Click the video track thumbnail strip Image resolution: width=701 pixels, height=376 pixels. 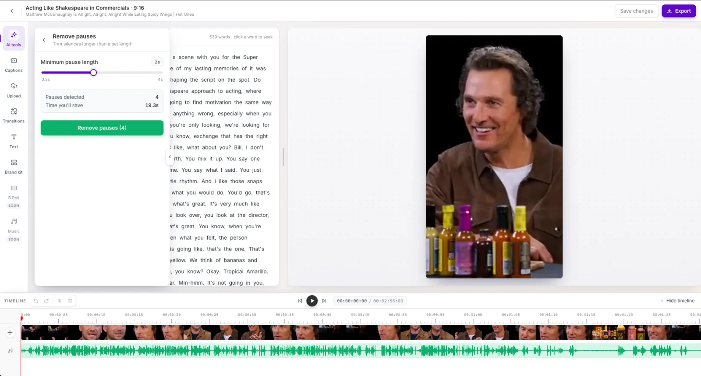tap(361, 333)
